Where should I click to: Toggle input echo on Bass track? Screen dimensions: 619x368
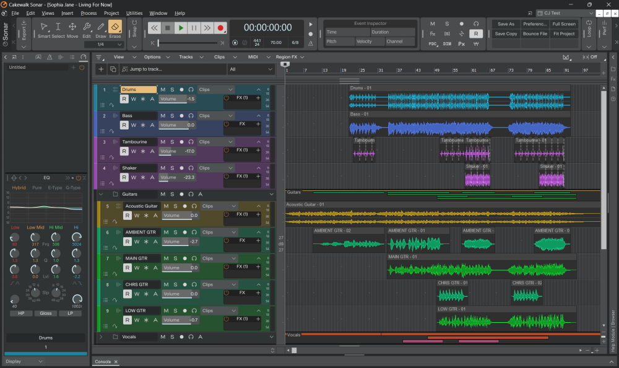click(191, 116)
